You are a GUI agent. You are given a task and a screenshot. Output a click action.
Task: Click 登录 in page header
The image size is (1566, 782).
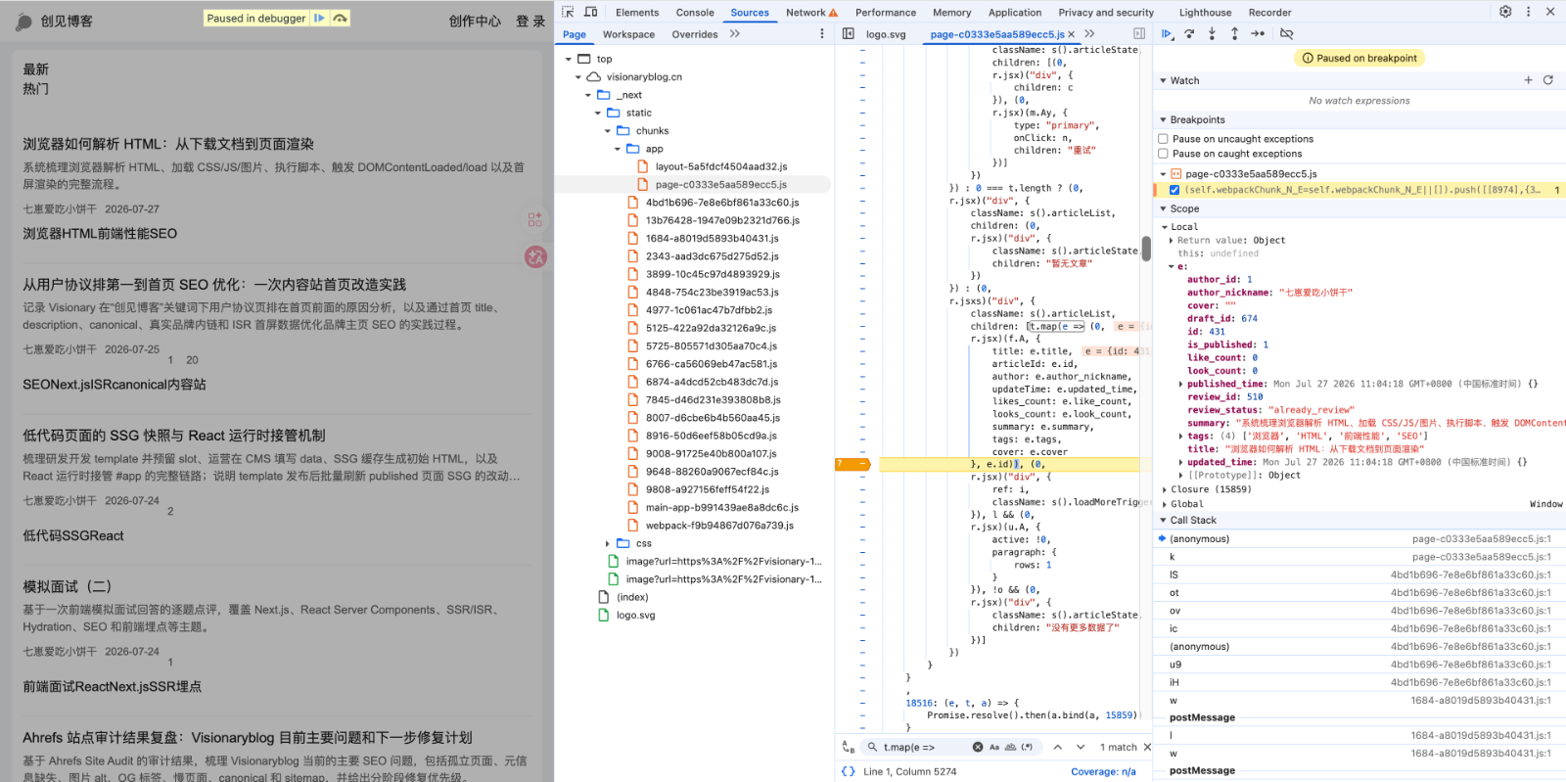(530, 21)
